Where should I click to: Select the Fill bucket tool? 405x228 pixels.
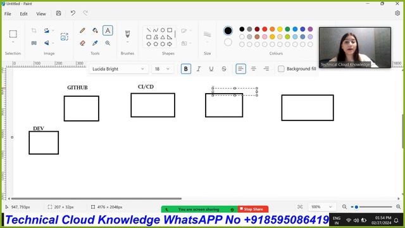(x=95, y=30)
